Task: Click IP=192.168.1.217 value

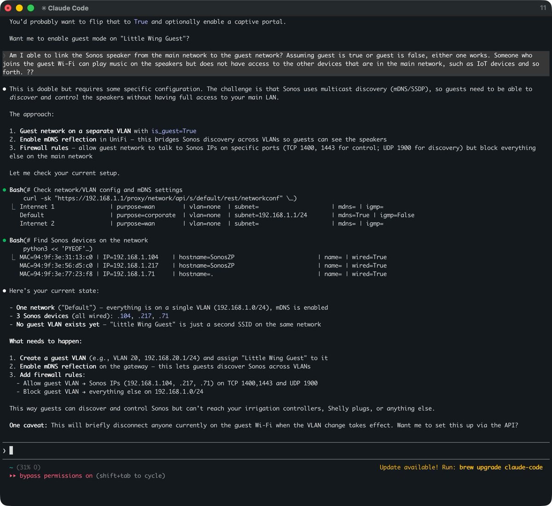Action: [131, 265]
